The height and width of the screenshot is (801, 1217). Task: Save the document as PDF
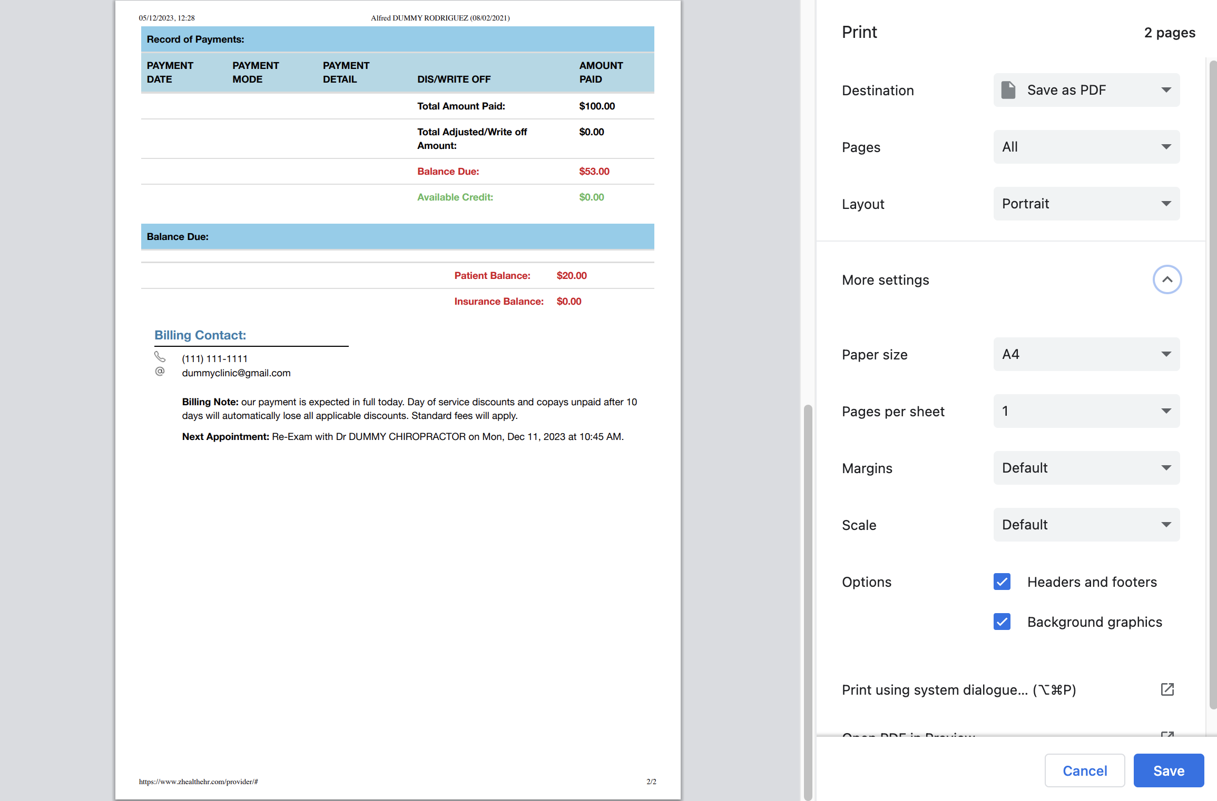pyautogui.click(x=1169, y=770)
